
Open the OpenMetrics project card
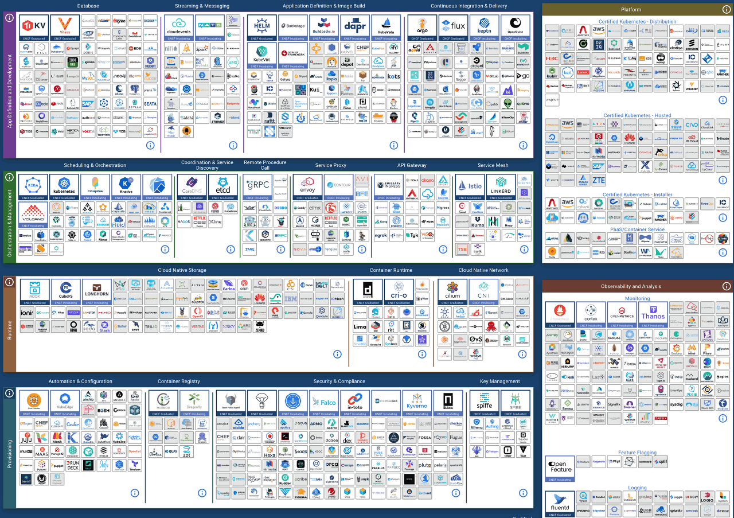[x=622, y=315]
